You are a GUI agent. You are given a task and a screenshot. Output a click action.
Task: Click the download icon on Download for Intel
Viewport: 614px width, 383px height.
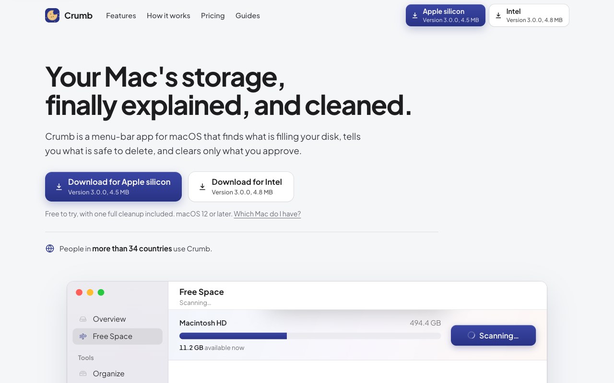(202, 187)
